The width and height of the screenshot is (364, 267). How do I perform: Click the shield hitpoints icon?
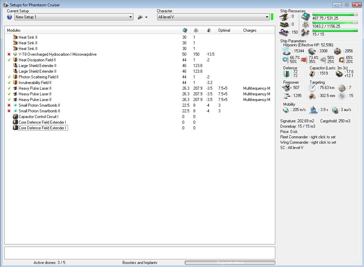[x=286, y=51]
